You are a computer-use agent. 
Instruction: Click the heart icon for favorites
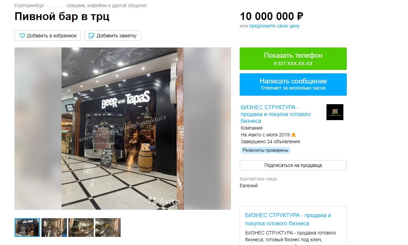22,36
